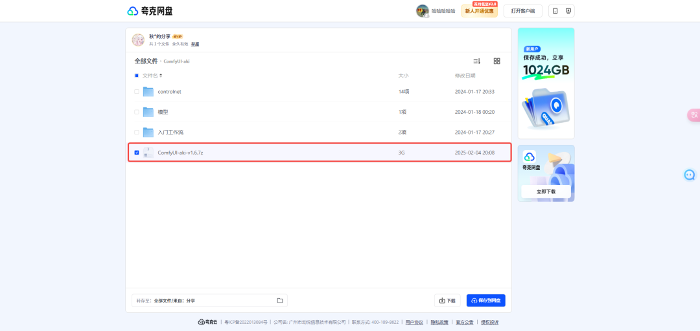700x331 pixels.
Task: Click the controlnet folder icon
Action: point(148,92)
